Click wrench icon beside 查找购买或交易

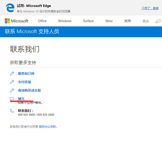(x=12, y=91)
